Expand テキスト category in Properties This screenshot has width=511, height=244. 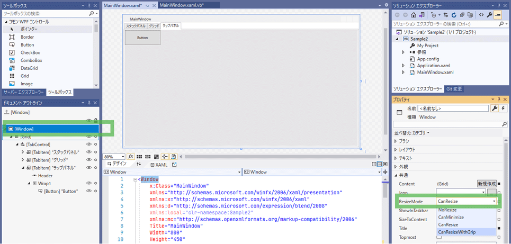pyautogui.click(x=396, y=158)
